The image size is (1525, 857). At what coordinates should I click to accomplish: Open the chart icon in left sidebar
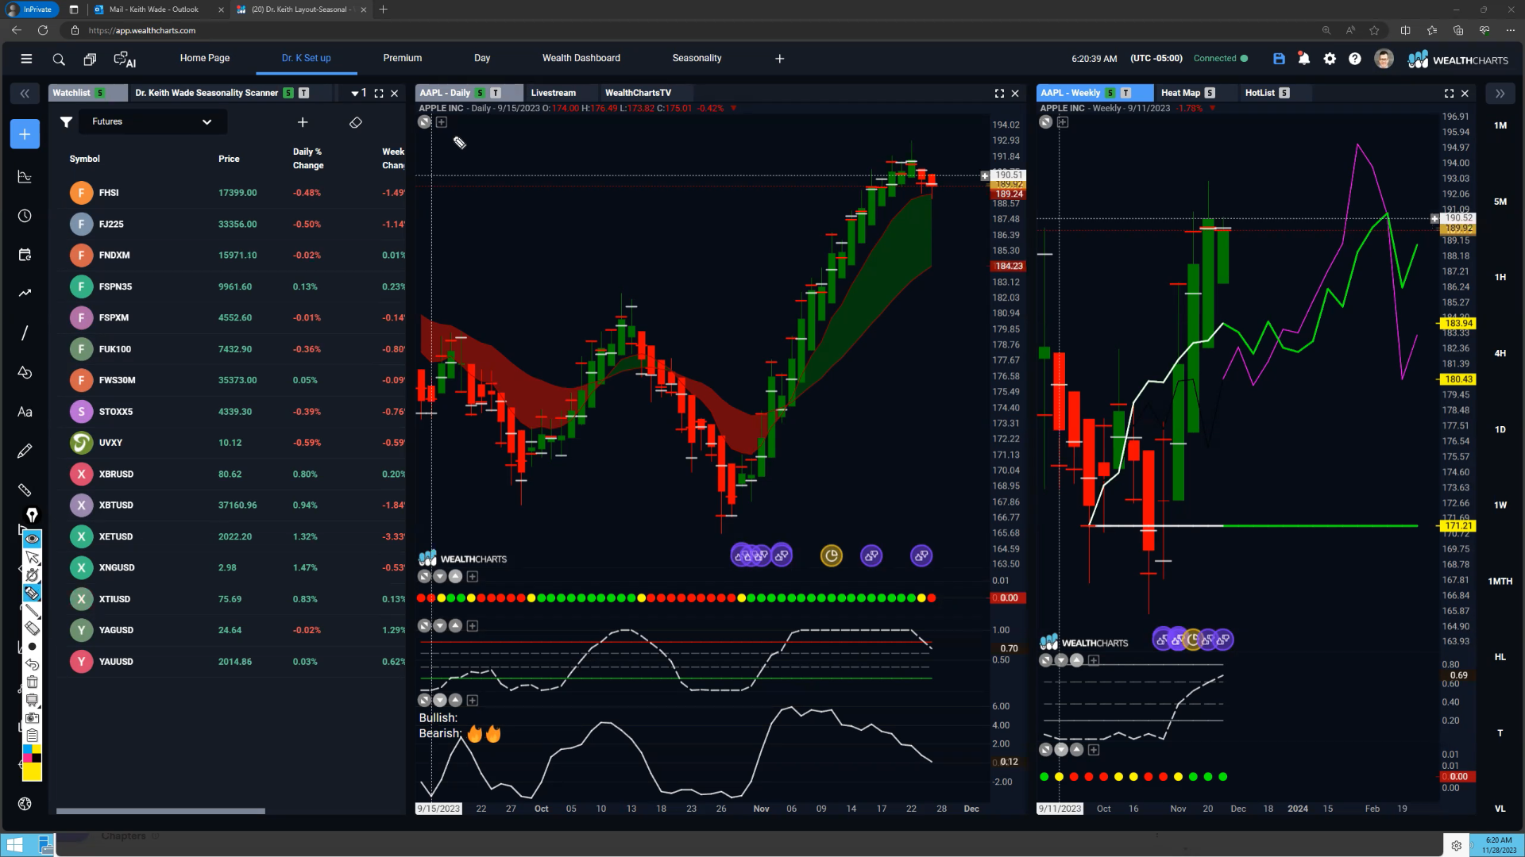(25, 176)
